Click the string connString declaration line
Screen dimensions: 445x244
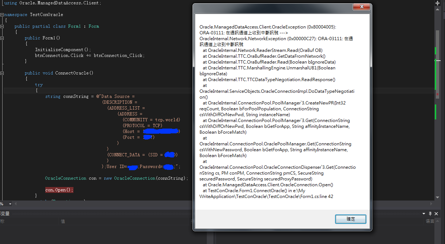point(90,96)
